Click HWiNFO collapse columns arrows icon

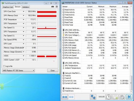pos(71,97)
